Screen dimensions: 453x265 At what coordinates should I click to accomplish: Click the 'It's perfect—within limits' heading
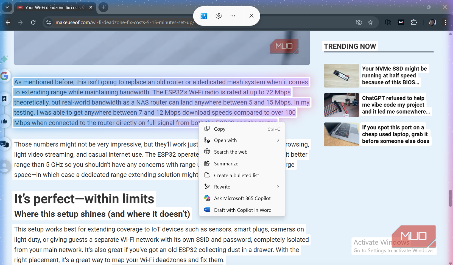coord(84,199)
